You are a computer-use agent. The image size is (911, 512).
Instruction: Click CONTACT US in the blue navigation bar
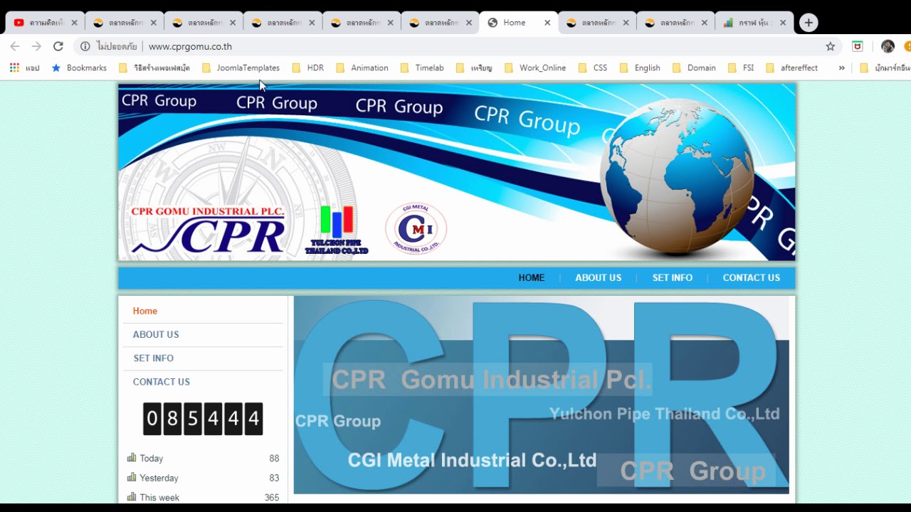coord(752,278)
